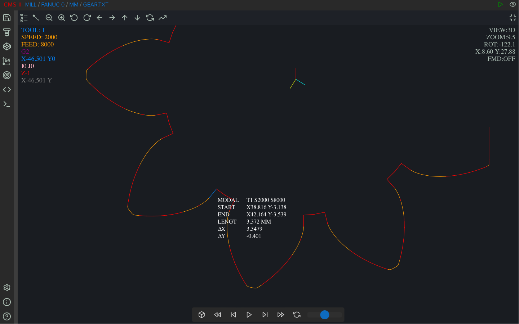This screenshot has height=324, width=519.
Task: Click FANUC 0 in the breadcrumb
Action: coord(53,5)
